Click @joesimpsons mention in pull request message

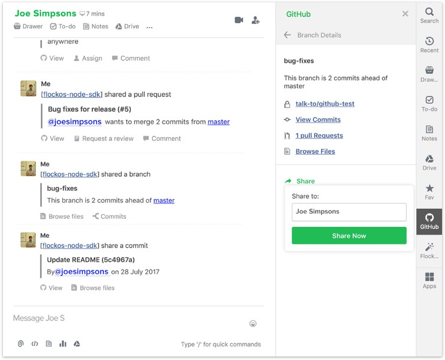(75, 122)
